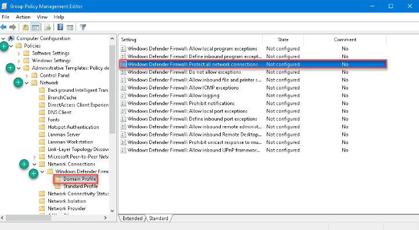The width and height of the screenshot is (419, 230).
Task: Collapse the Network Connections node arrow
Action: pos(34,164)
